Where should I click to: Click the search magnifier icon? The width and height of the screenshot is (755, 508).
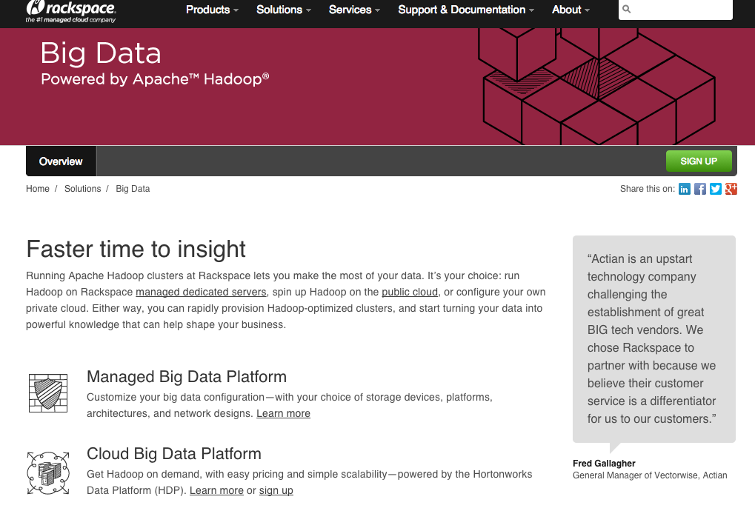[627, 10]
